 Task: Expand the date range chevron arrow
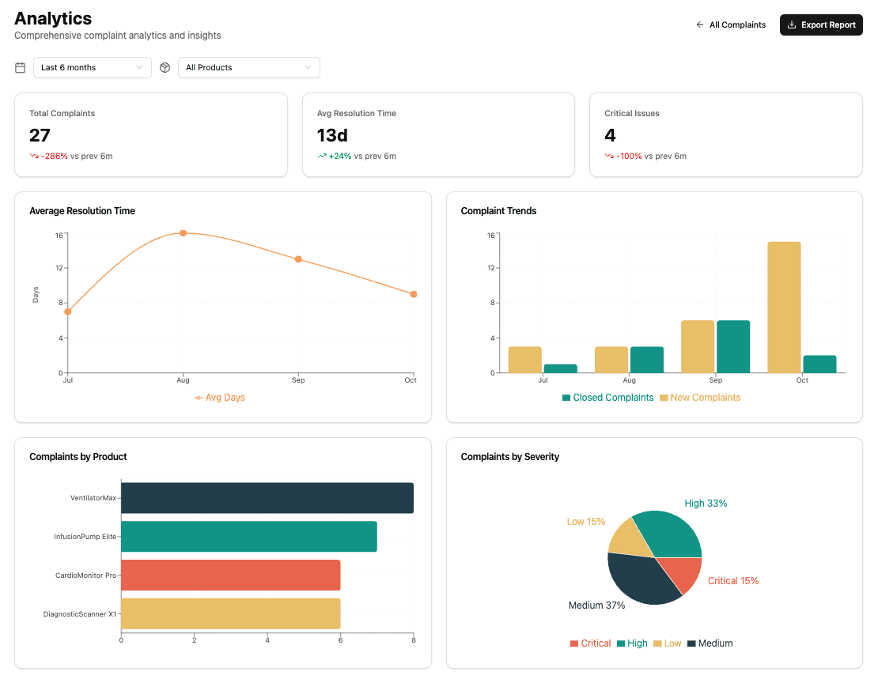pos(139,68)
